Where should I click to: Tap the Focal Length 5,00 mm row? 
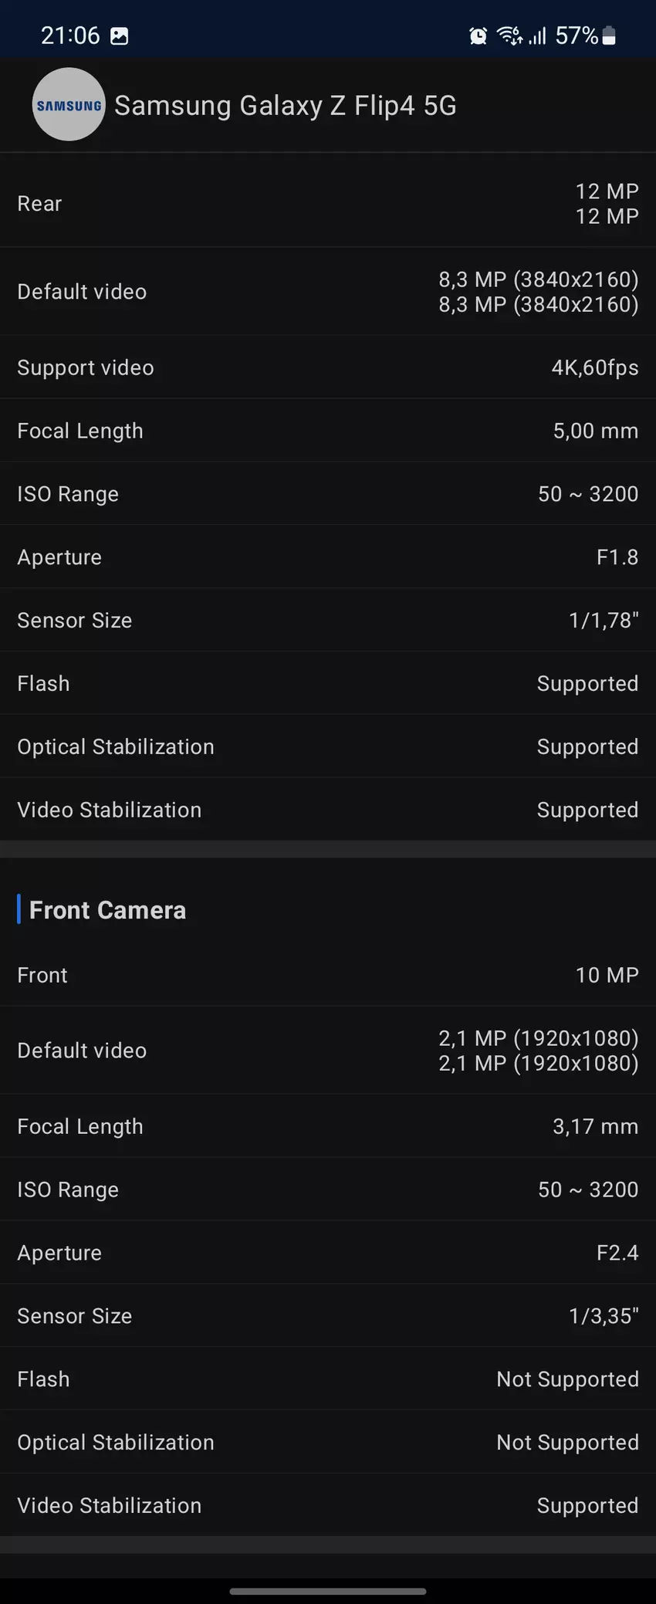point(328,431)
